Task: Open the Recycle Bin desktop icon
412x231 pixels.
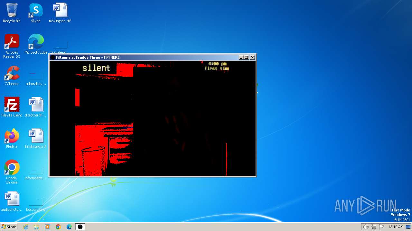Action: pyautogui.click(x=12, y=13)
